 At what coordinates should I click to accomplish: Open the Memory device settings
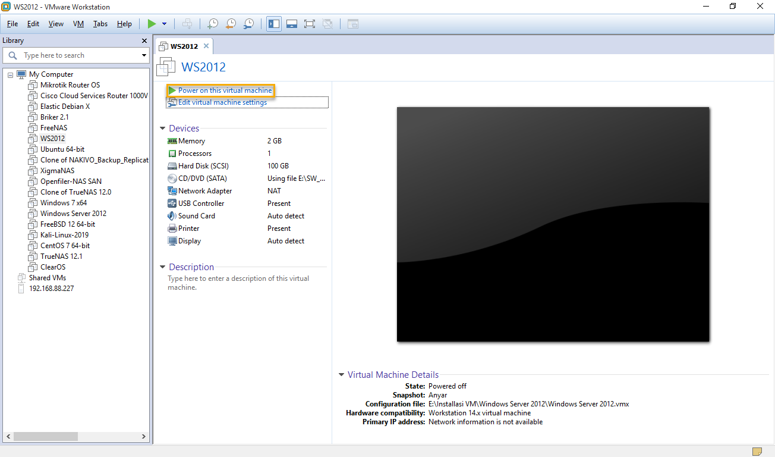coord(191,140)
